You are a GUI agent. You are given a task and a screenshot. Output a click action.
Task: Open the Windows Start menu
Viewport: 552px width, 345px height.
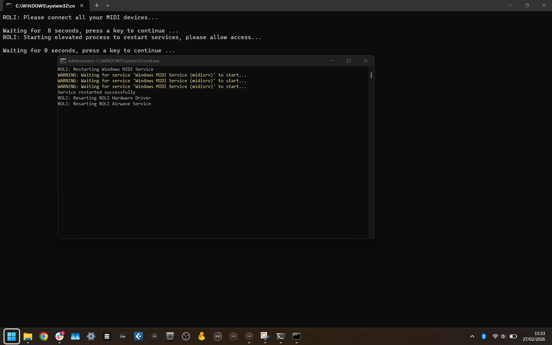coord(12,336)
